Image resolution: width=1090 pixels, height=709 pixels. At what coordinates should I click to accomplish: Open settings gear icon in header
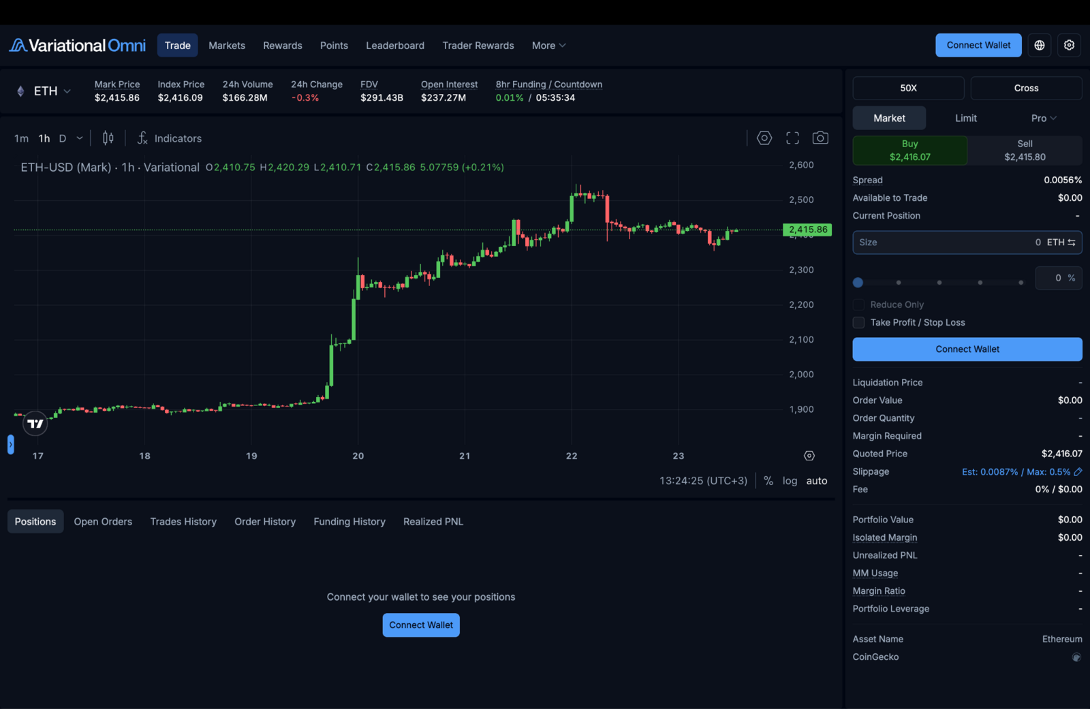pos(1070,45)
